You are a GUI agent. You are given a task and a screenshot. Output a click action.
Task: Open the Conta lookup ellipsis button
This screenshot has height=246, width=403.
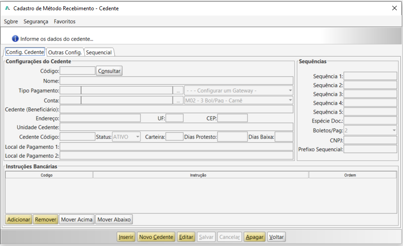point(178,100)
